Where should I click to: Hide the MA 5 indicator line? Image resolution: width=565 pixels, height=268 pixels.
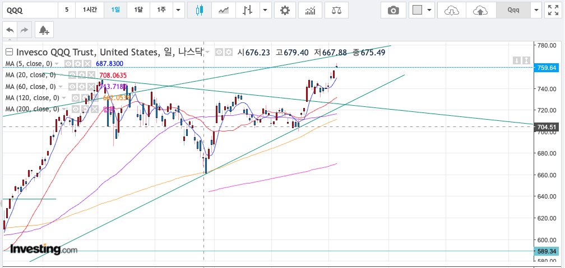[x=68, y=64]
